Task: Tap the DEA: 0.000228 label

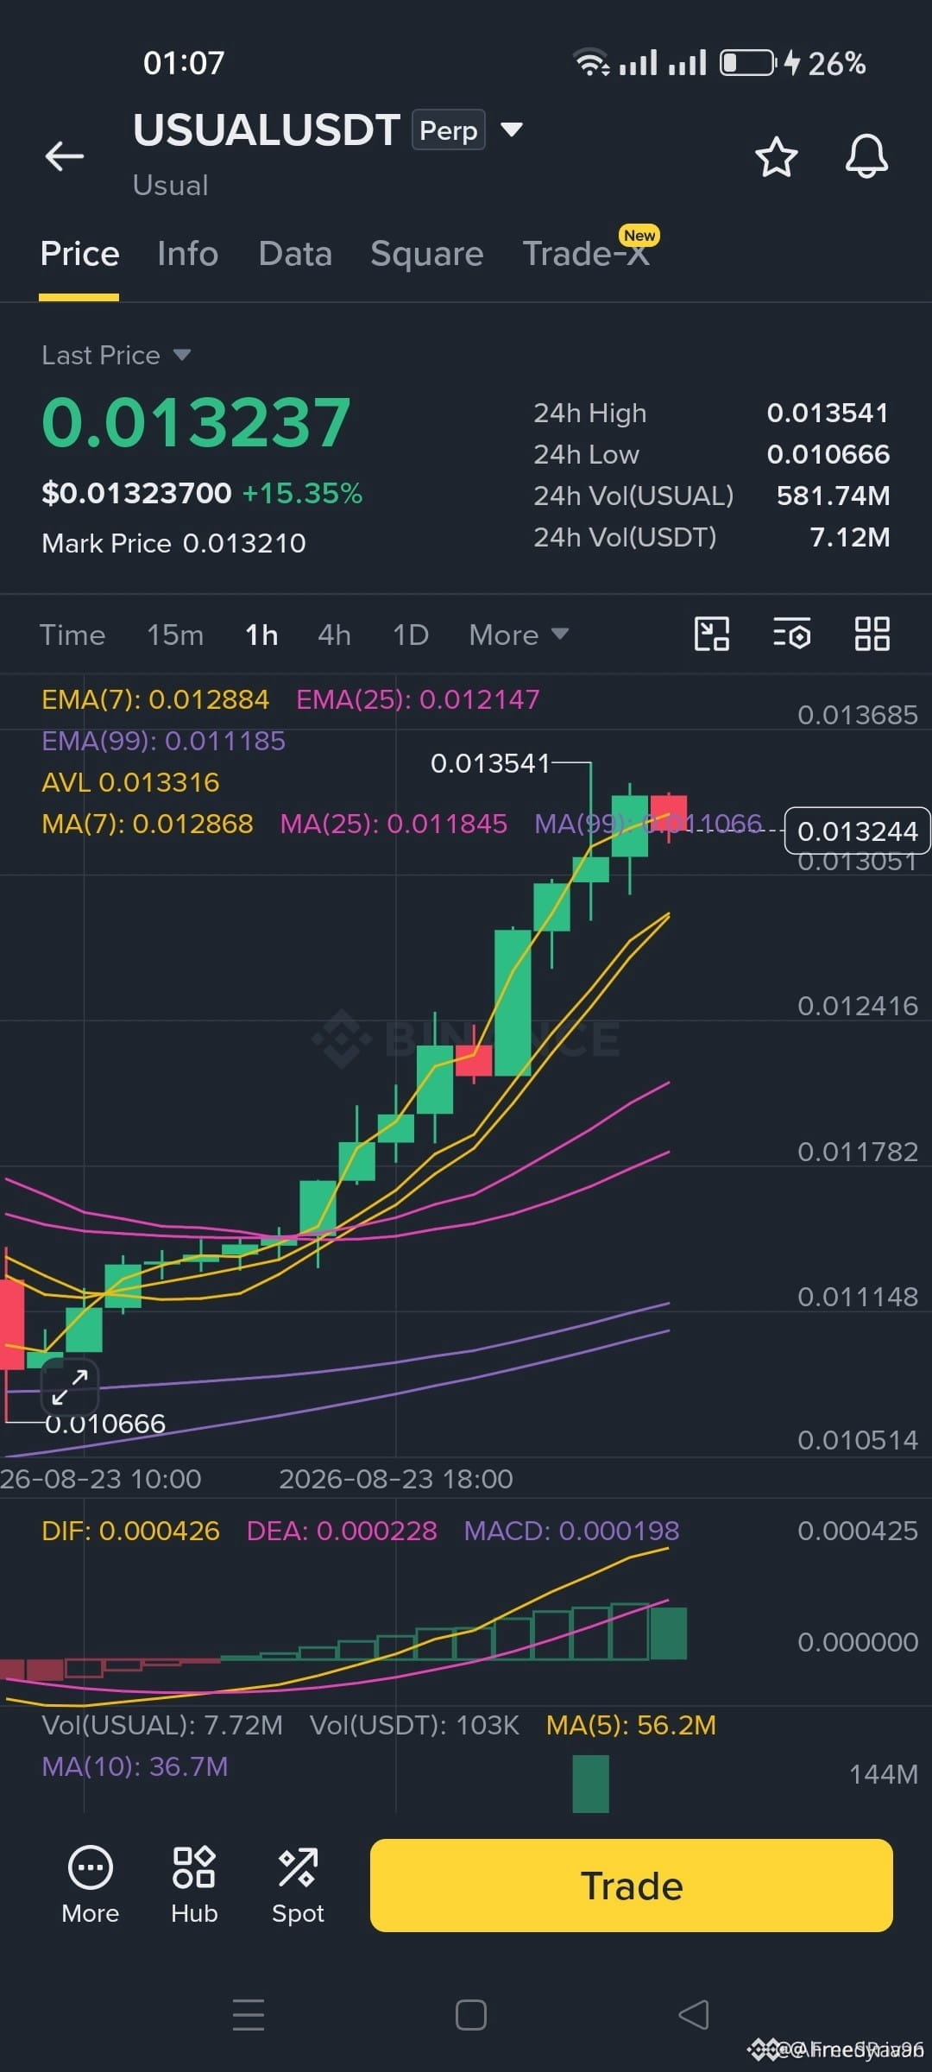Action: tap(342, 1531)
